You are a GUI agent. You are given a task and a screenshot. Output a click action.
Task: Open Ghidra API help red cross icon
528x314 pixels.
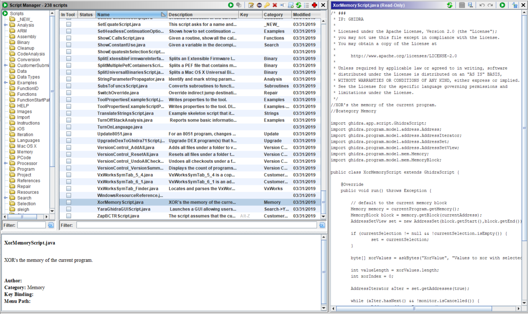click(x=314, y=5)
